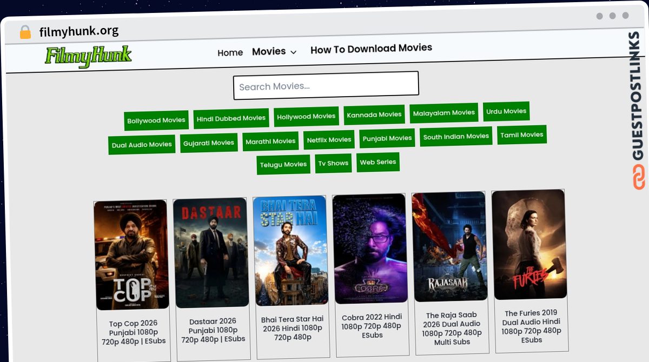This screenshot has height=362, width=649.
Task: Select the Hindi Dubbed Movies category
Action: (x=231, y=118)
